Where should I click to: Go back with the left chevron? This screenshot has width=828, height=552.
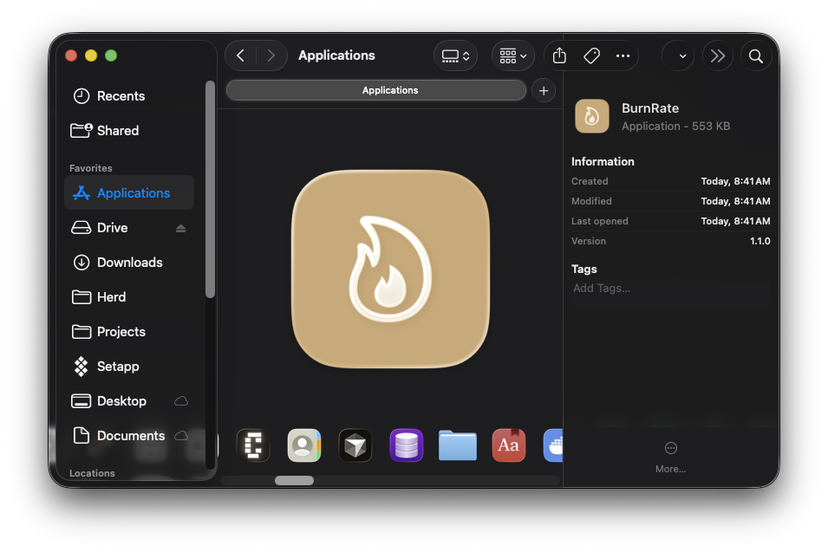241,55
